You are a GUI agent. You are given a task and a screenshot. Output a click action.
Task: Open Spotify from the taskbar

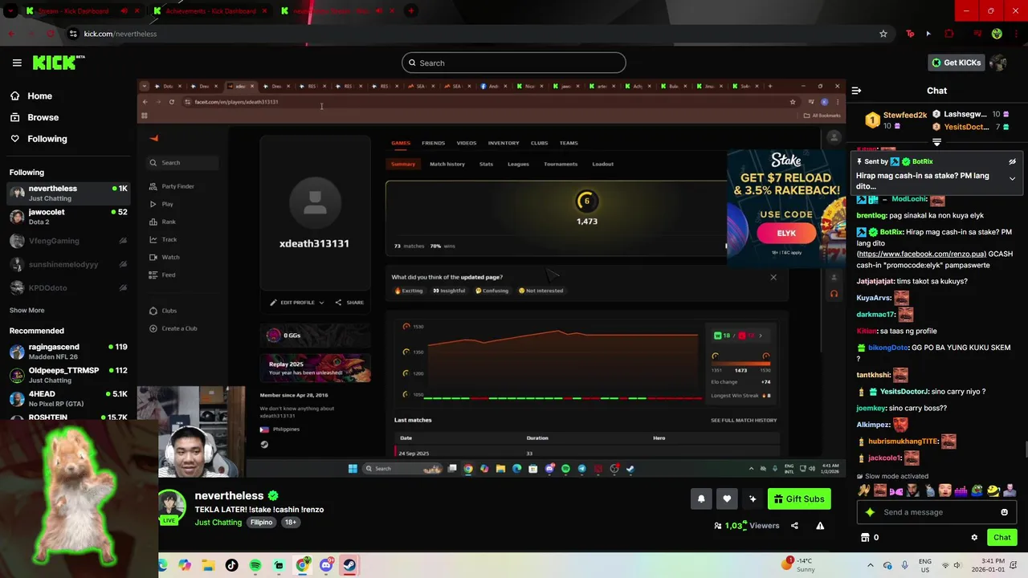coord(255,565)
